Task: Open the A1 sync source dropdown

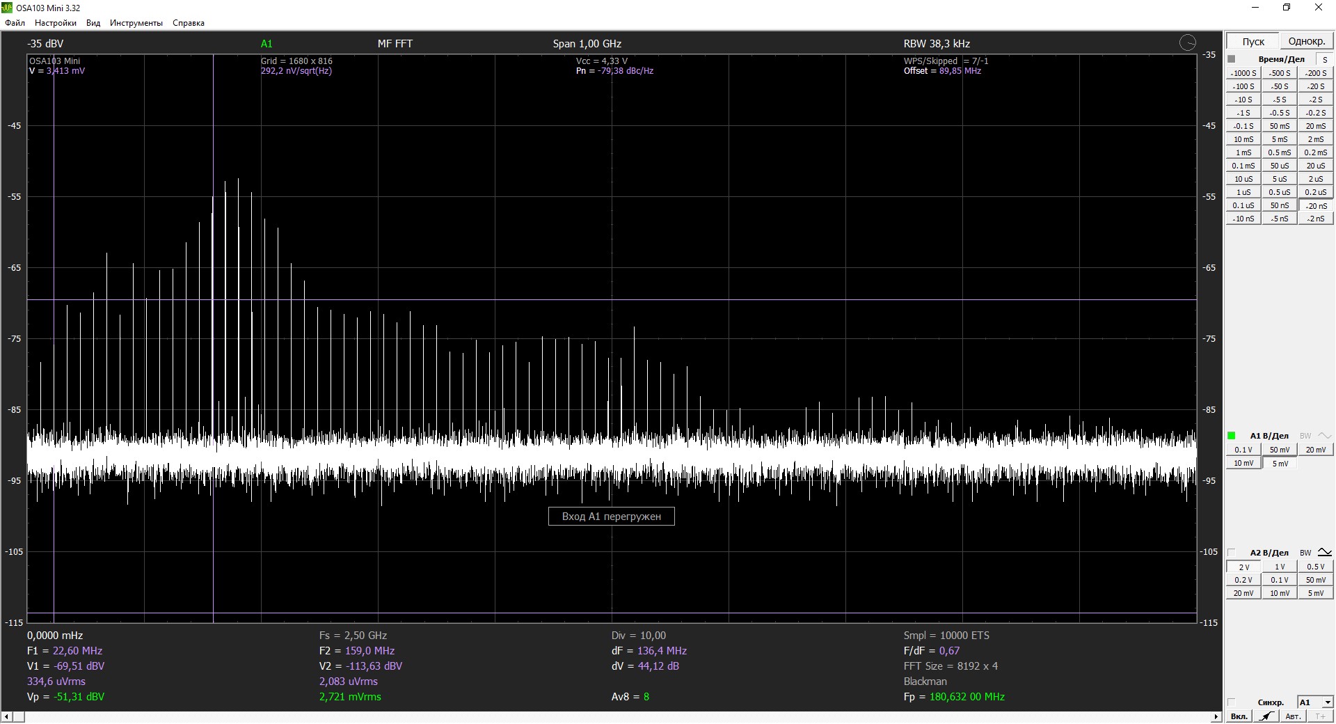Action: [x=1316, y=702]
